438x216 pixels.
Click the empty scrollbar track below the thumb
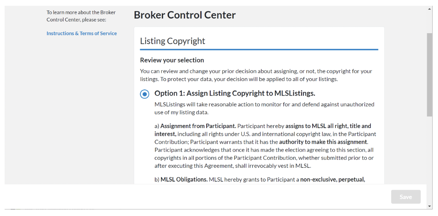(x=430, y=159)
